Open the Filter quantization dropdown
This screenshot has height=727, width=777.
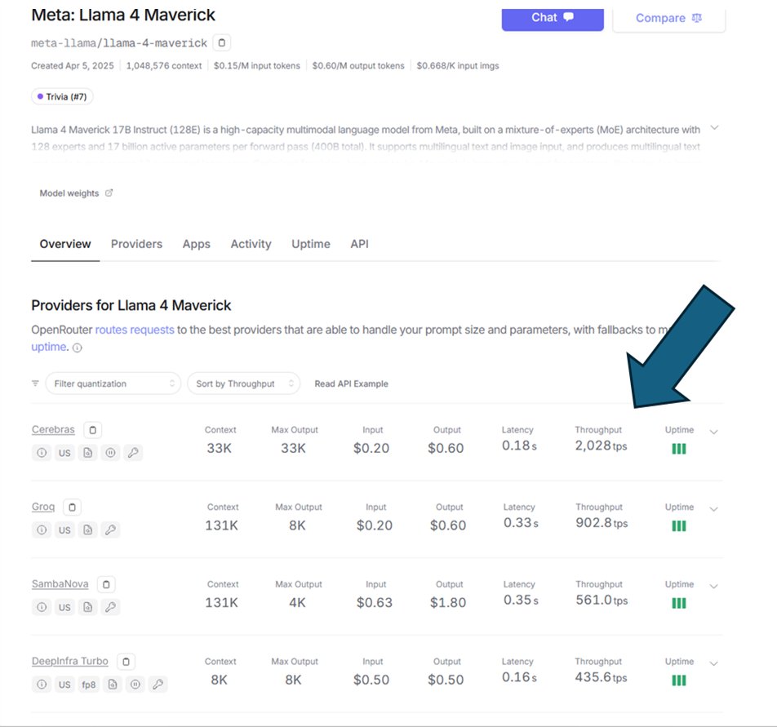coord(113,383)
